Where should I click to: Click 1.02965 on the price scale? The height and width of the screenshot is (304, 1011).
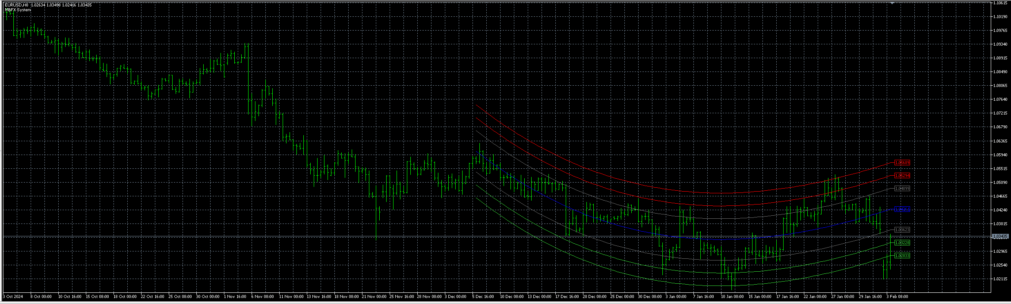click(1000, 251)
